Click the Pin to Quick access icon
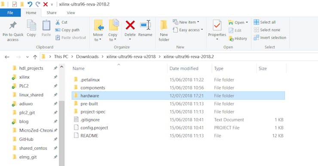Viewport: 318px width, 166px height. pos(13,25)
